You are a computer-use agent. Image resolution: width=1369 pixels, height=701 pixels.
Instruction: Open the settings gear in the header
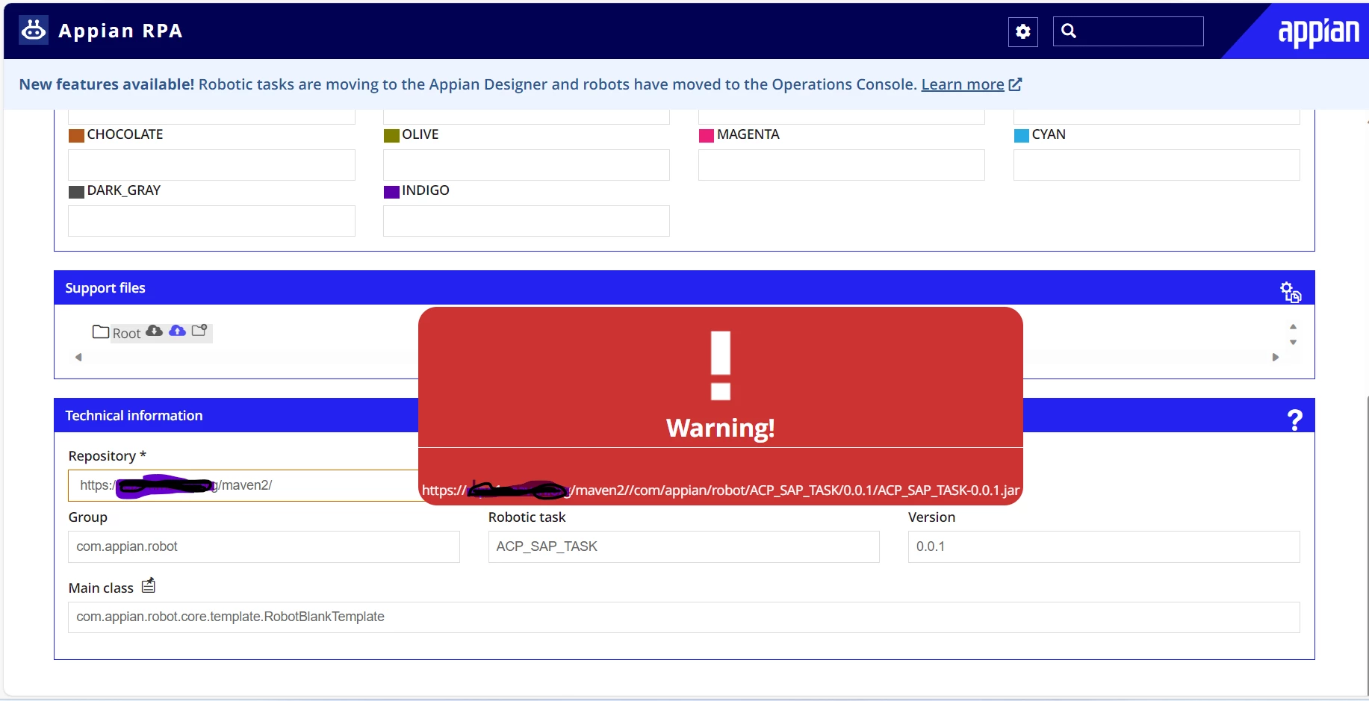pyautogui.click(x=1023, y=31)
